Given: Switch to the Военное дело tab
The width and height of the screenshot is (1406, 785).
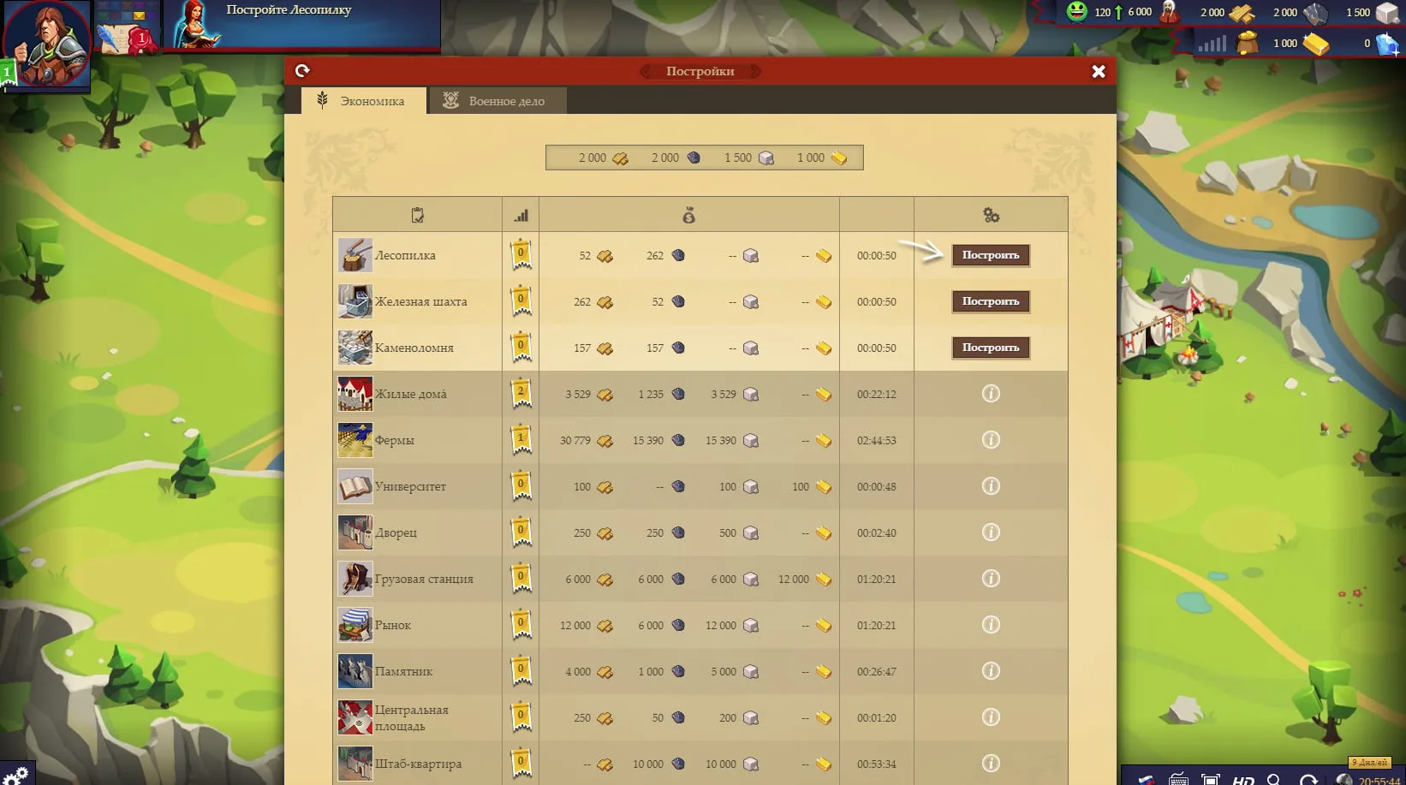Looking at the screenshot, I should (x=498, y=101).
